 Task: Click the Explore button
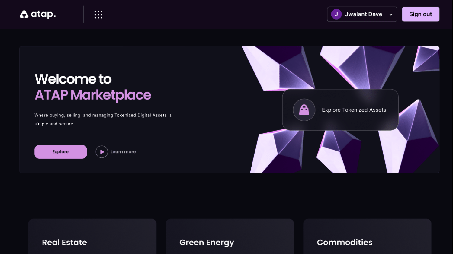coord(61,152)
